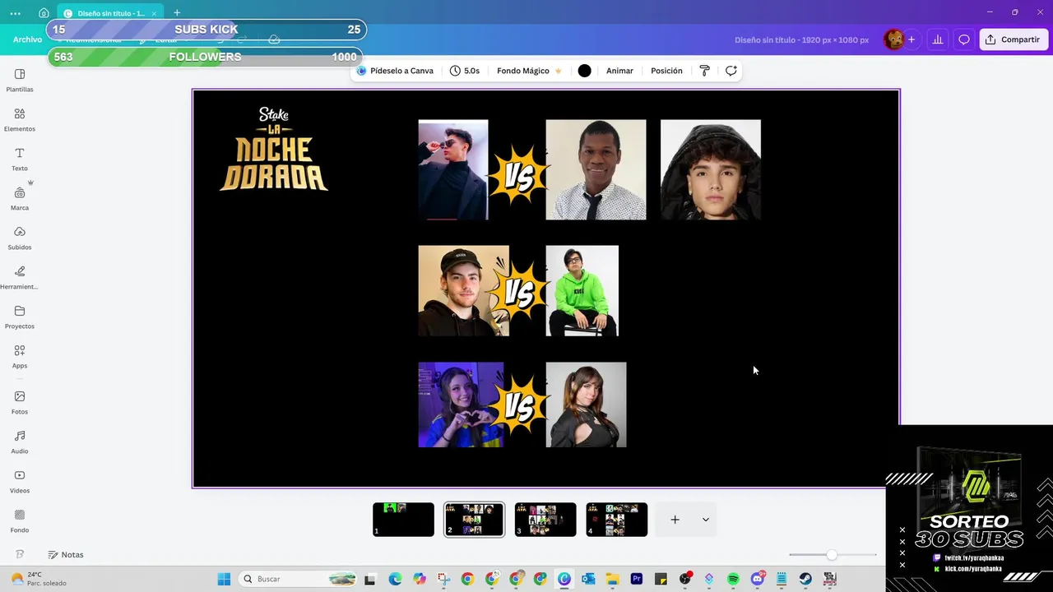
Task: Click the Compartir share button
Action: click(x=1014, y=39)
